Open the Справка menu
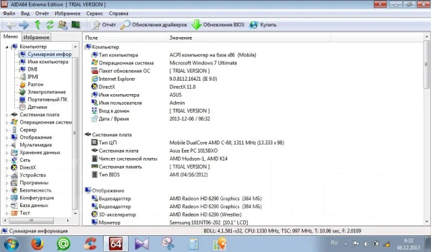 [119, 13]
